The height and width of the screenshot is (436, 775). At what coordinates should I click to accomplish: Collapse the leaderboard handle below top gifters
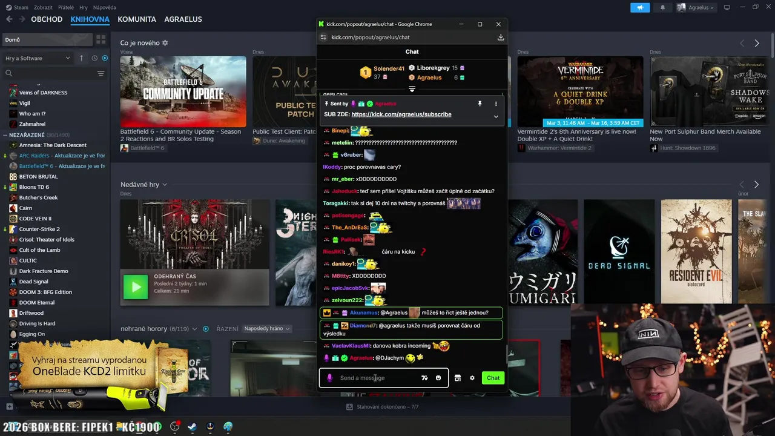click(412, 89)
